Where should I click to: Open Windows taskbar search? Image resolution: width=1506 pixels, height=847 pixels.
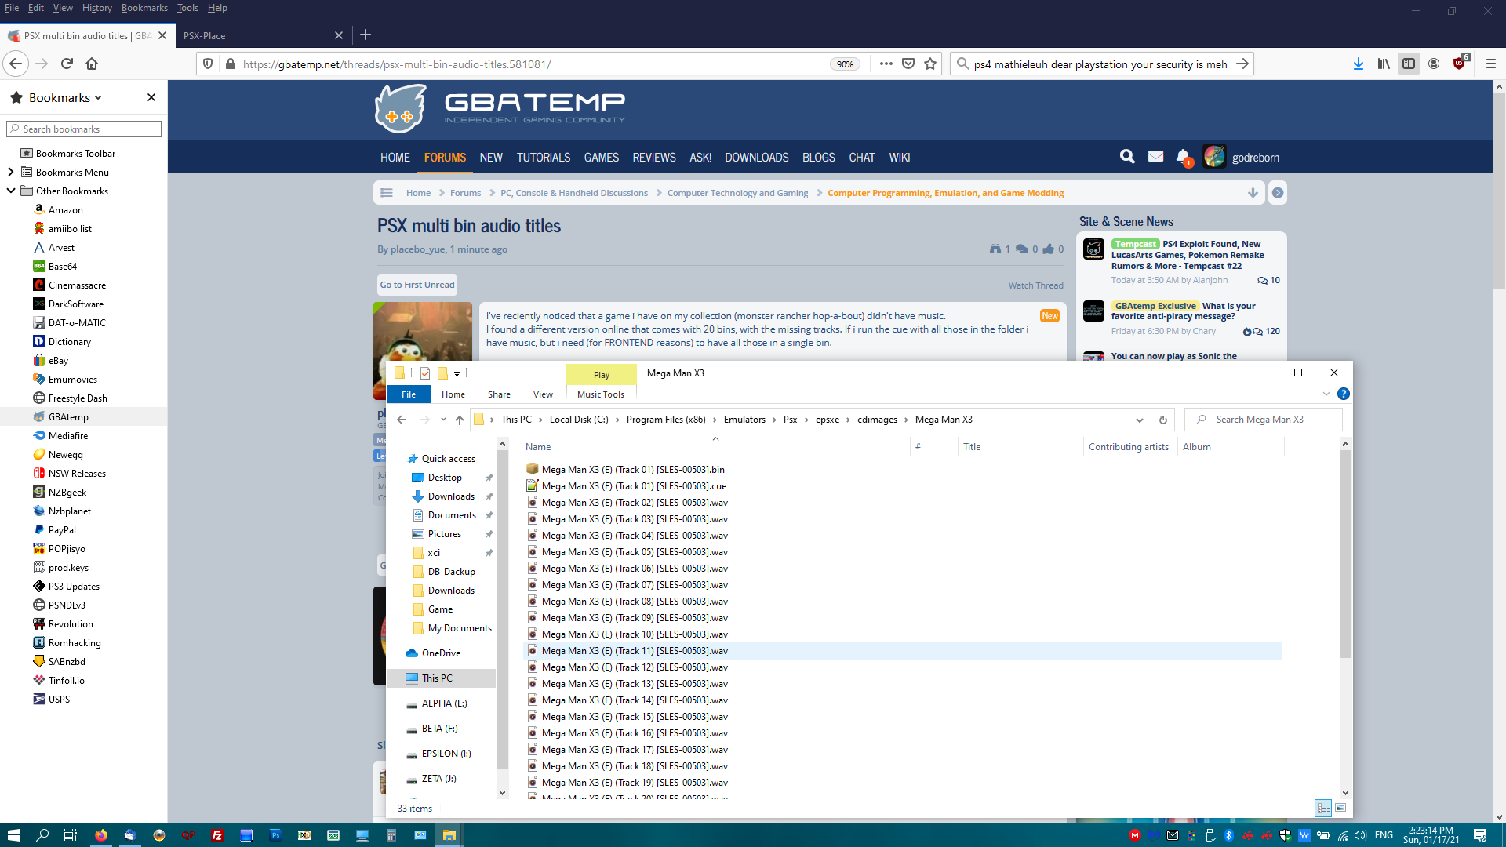(x=42, y=835)
